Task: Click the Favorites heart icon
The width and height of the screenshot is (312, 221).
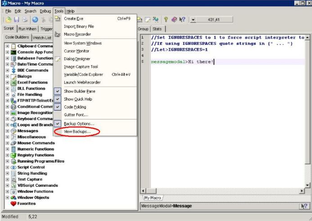Action: [x=14, y=203]
